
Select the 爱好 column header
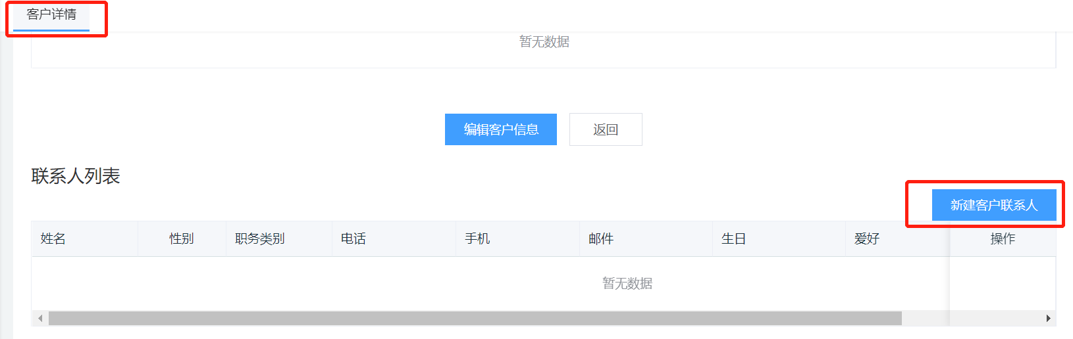click(867, 238)
